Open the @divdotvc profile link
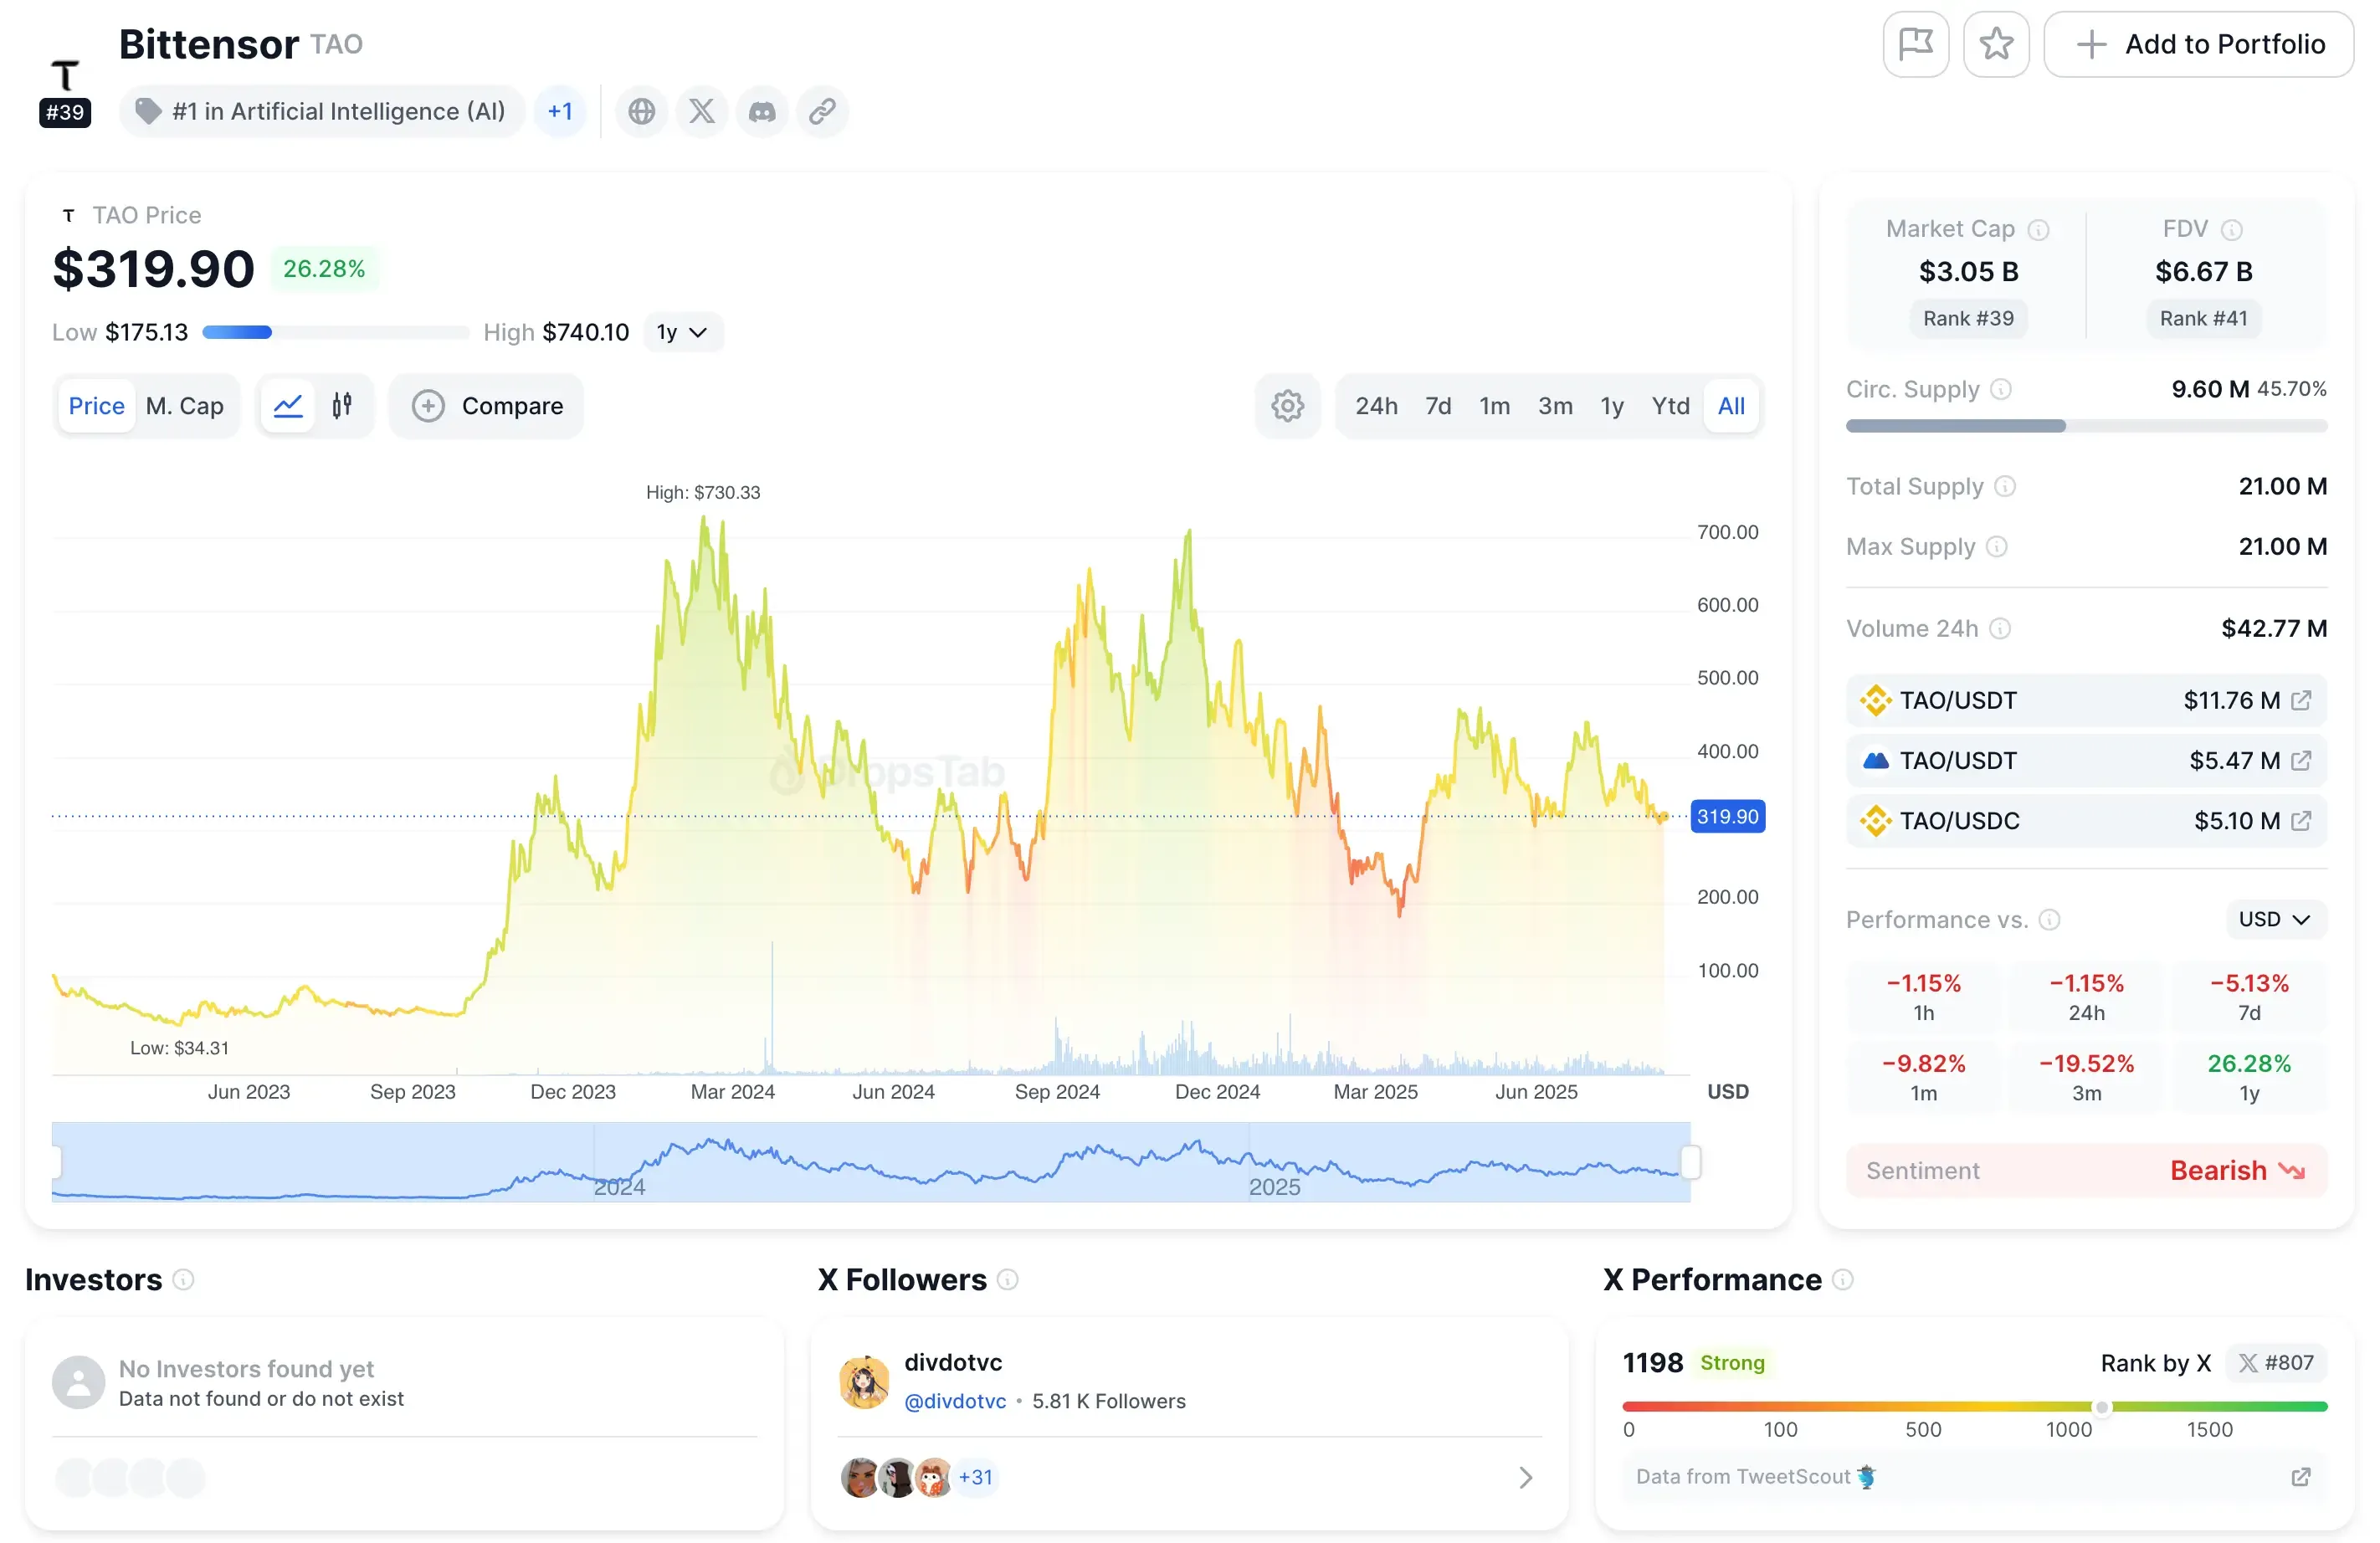Screen dimensions: 2380x1543 click(x=954, y=1401)
